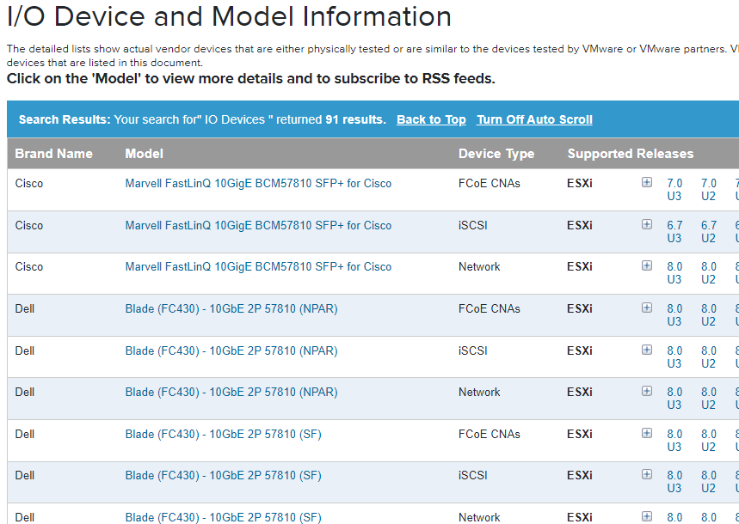Viewport: 739px width, 524px height.
Task: Open 8.0 U2 in Dell NPAR FCoE CNAs row
Action: [x=708, y=315]
